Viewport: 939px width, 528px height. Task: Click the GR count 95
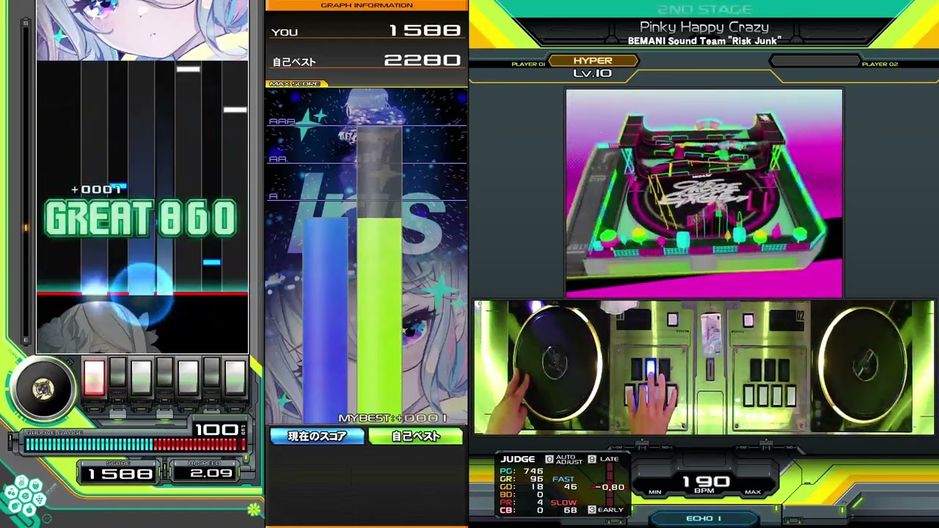[536, 479]
